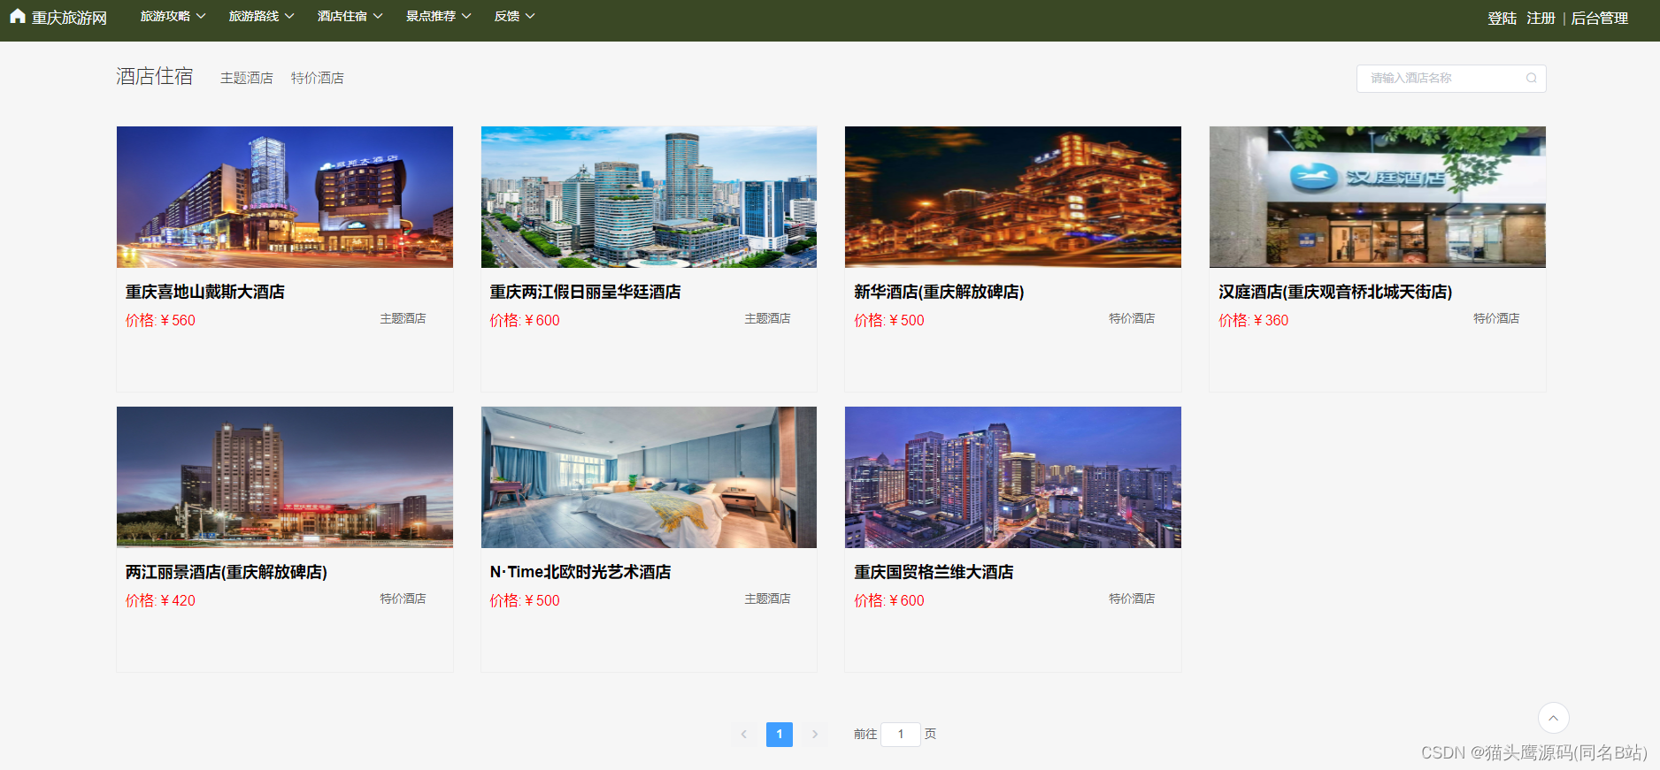Viewport: 1660px width, 770px height.
Task: Click the hotel name search input field
Action: (1451, 78)
